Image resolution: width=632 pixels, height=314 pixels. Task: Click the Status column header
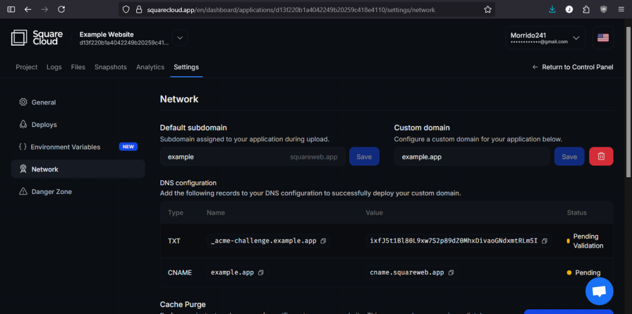[x=577, y=212]
